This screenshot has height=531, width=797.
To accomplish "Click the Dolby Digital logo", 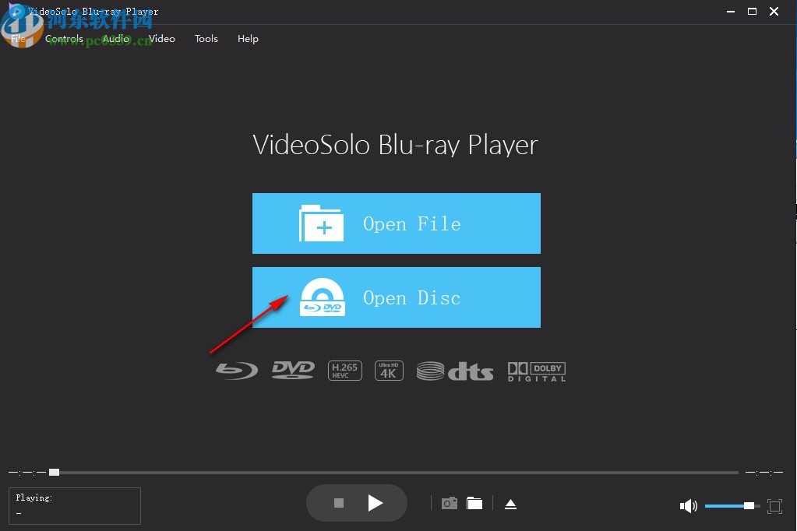I will (535, 370).
